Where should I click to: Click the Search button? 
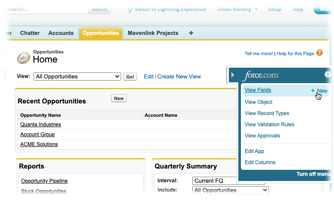coord(100,9)
